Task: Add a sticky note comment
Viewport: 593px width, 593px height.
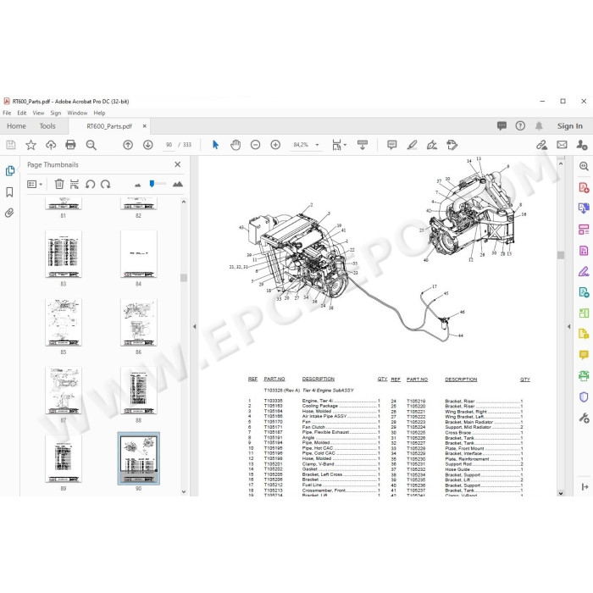Action: 391,145
